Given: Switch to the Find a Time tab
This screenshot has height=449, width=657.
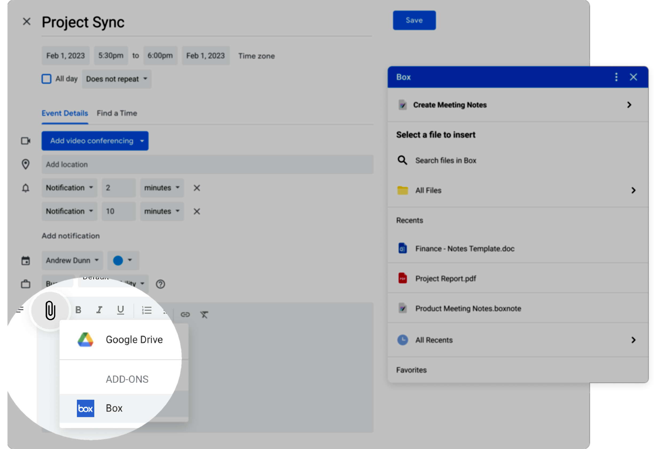Looking at the screenshot, I should 116,113.
